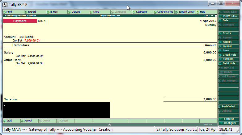Switch to F1 Inventory Buttons

pos(228,16)
